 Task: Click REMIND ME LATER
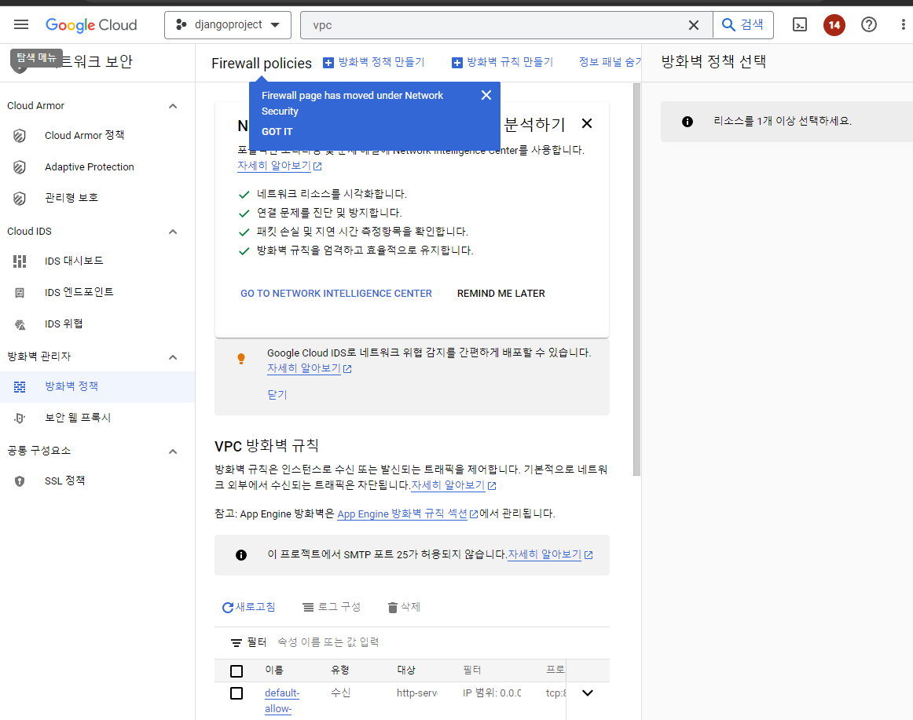point(500,294)
